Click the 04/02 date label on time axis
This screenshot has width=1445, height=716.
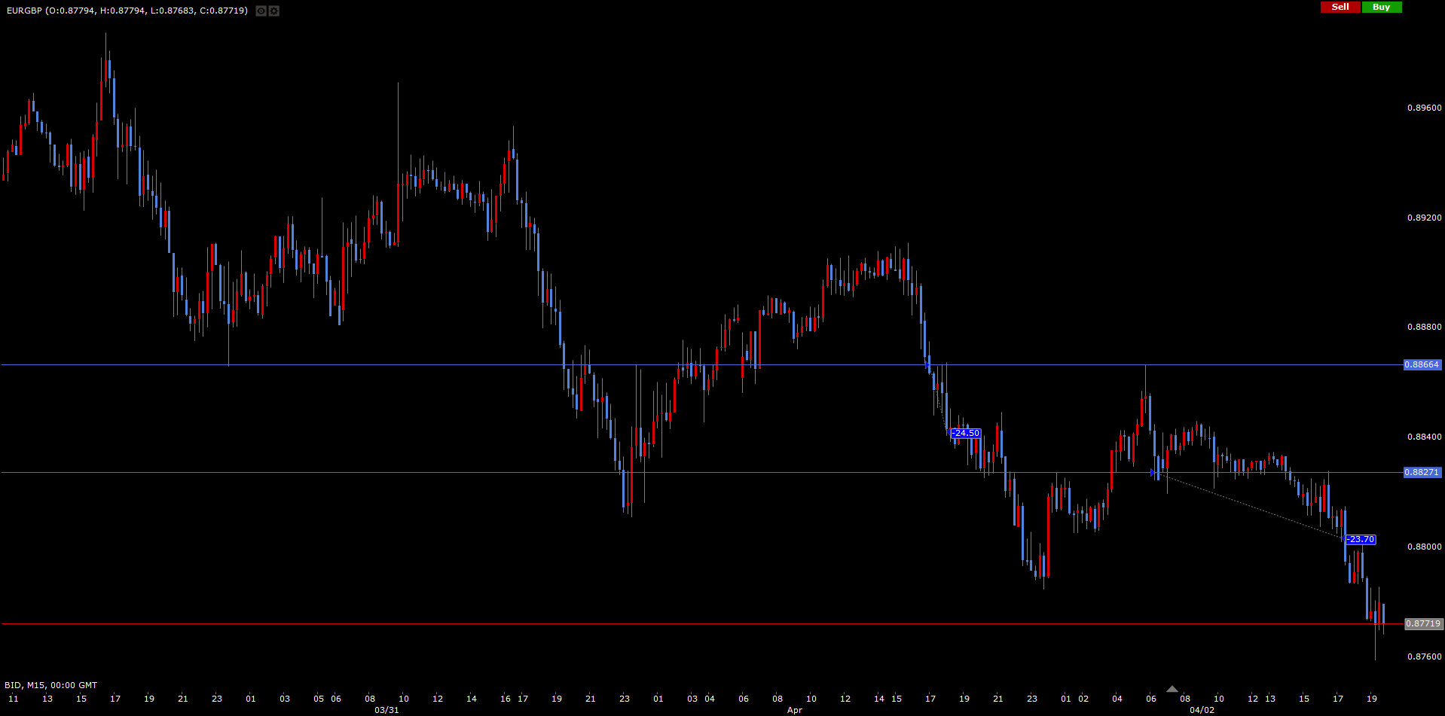(x=1202, y=710)
